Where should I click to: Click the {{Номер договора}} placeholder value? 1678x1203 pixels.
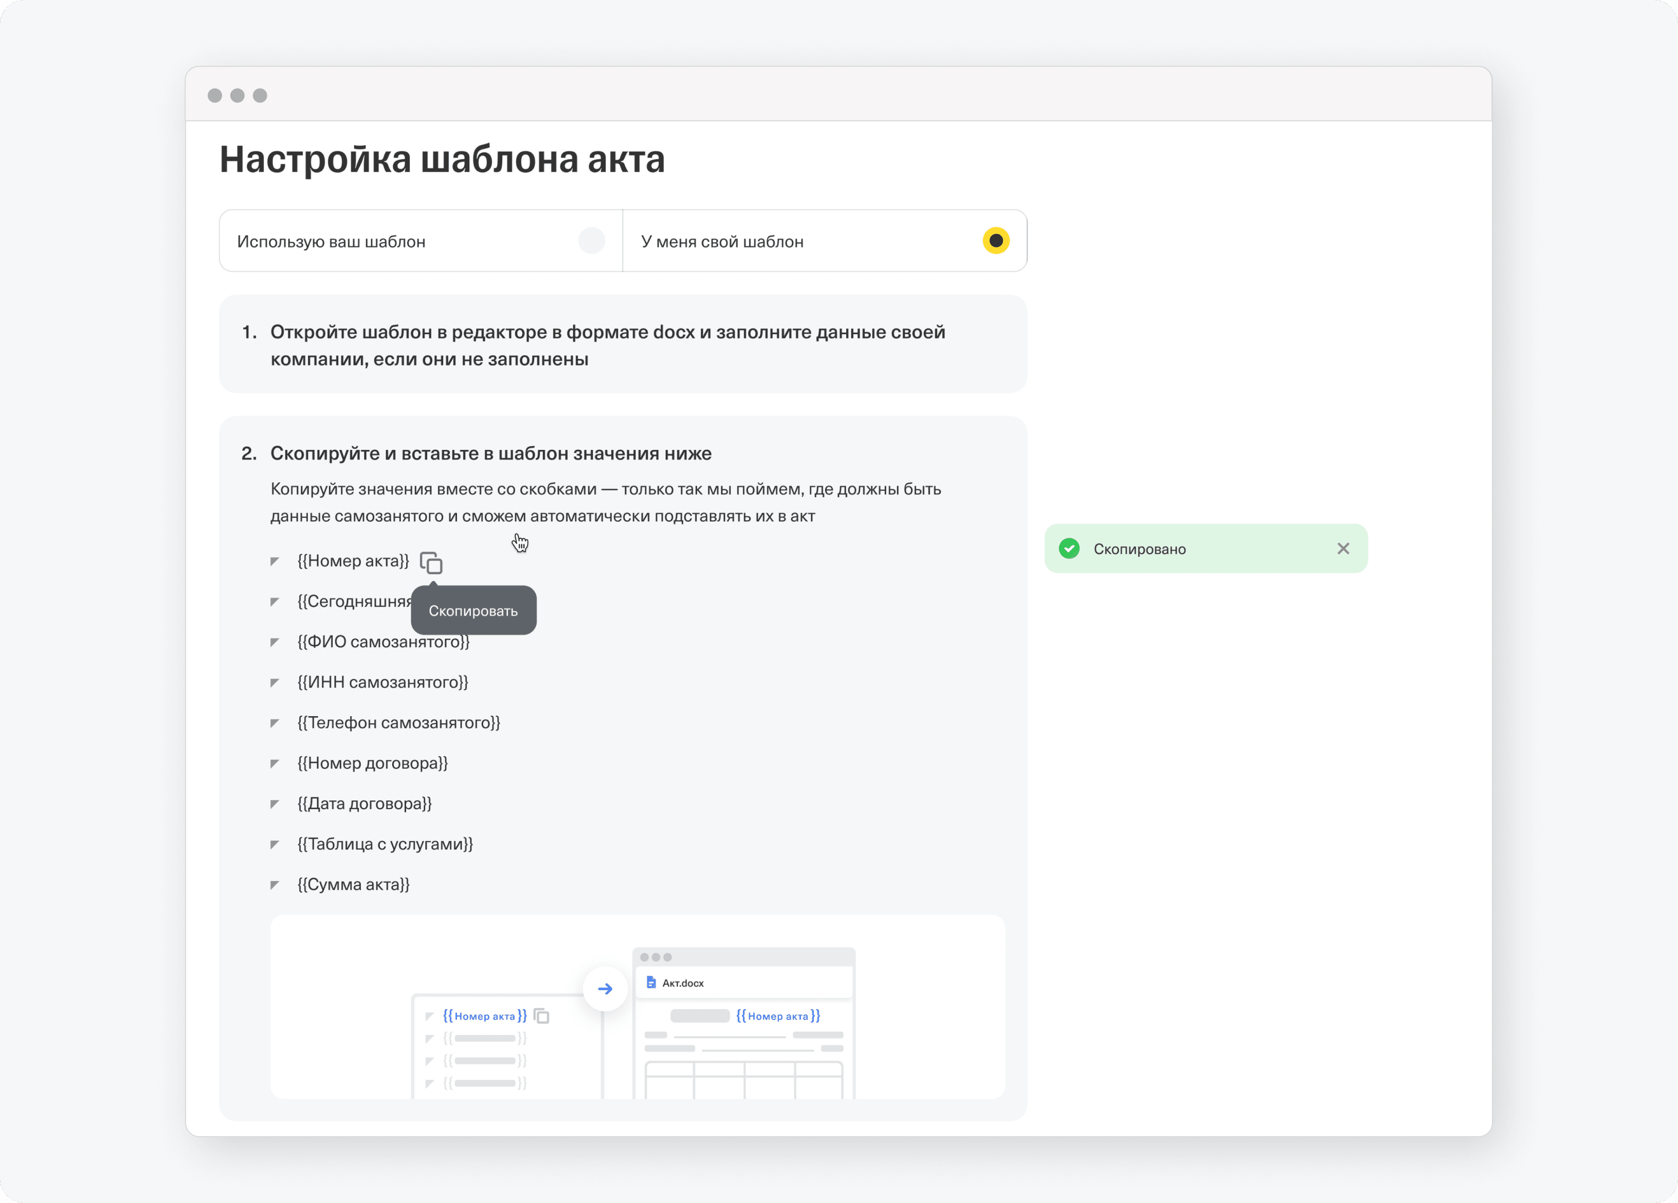click(x=372, y=763)
